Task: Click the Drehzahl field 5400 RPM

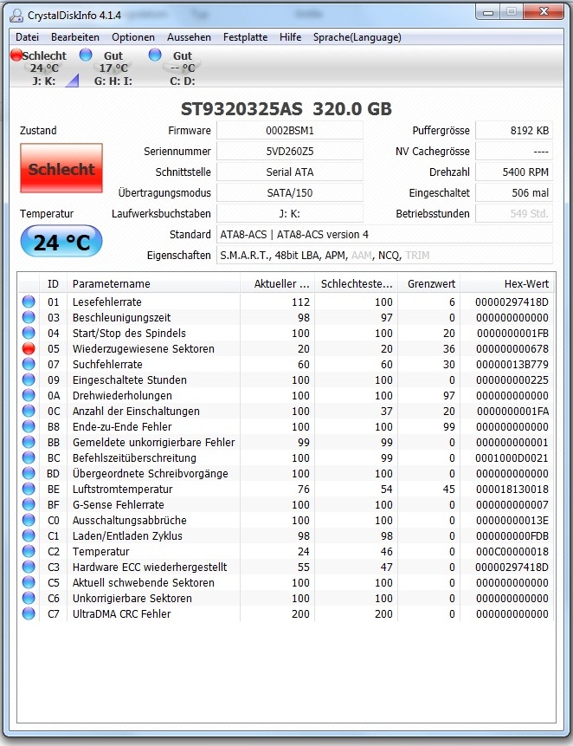Action: [514, 172]
